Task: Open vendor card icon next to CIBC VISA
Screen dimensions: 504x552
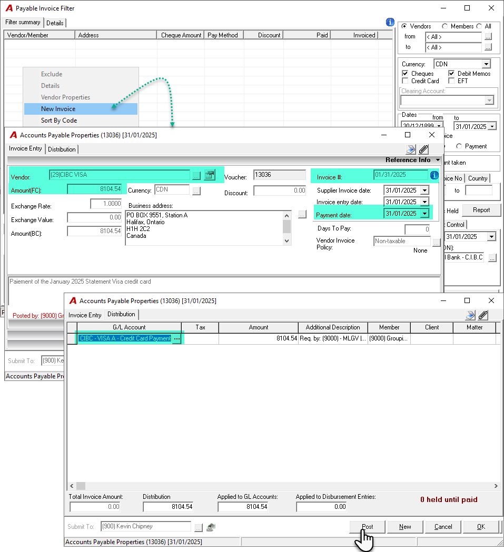Action: [x=210, y=175]
